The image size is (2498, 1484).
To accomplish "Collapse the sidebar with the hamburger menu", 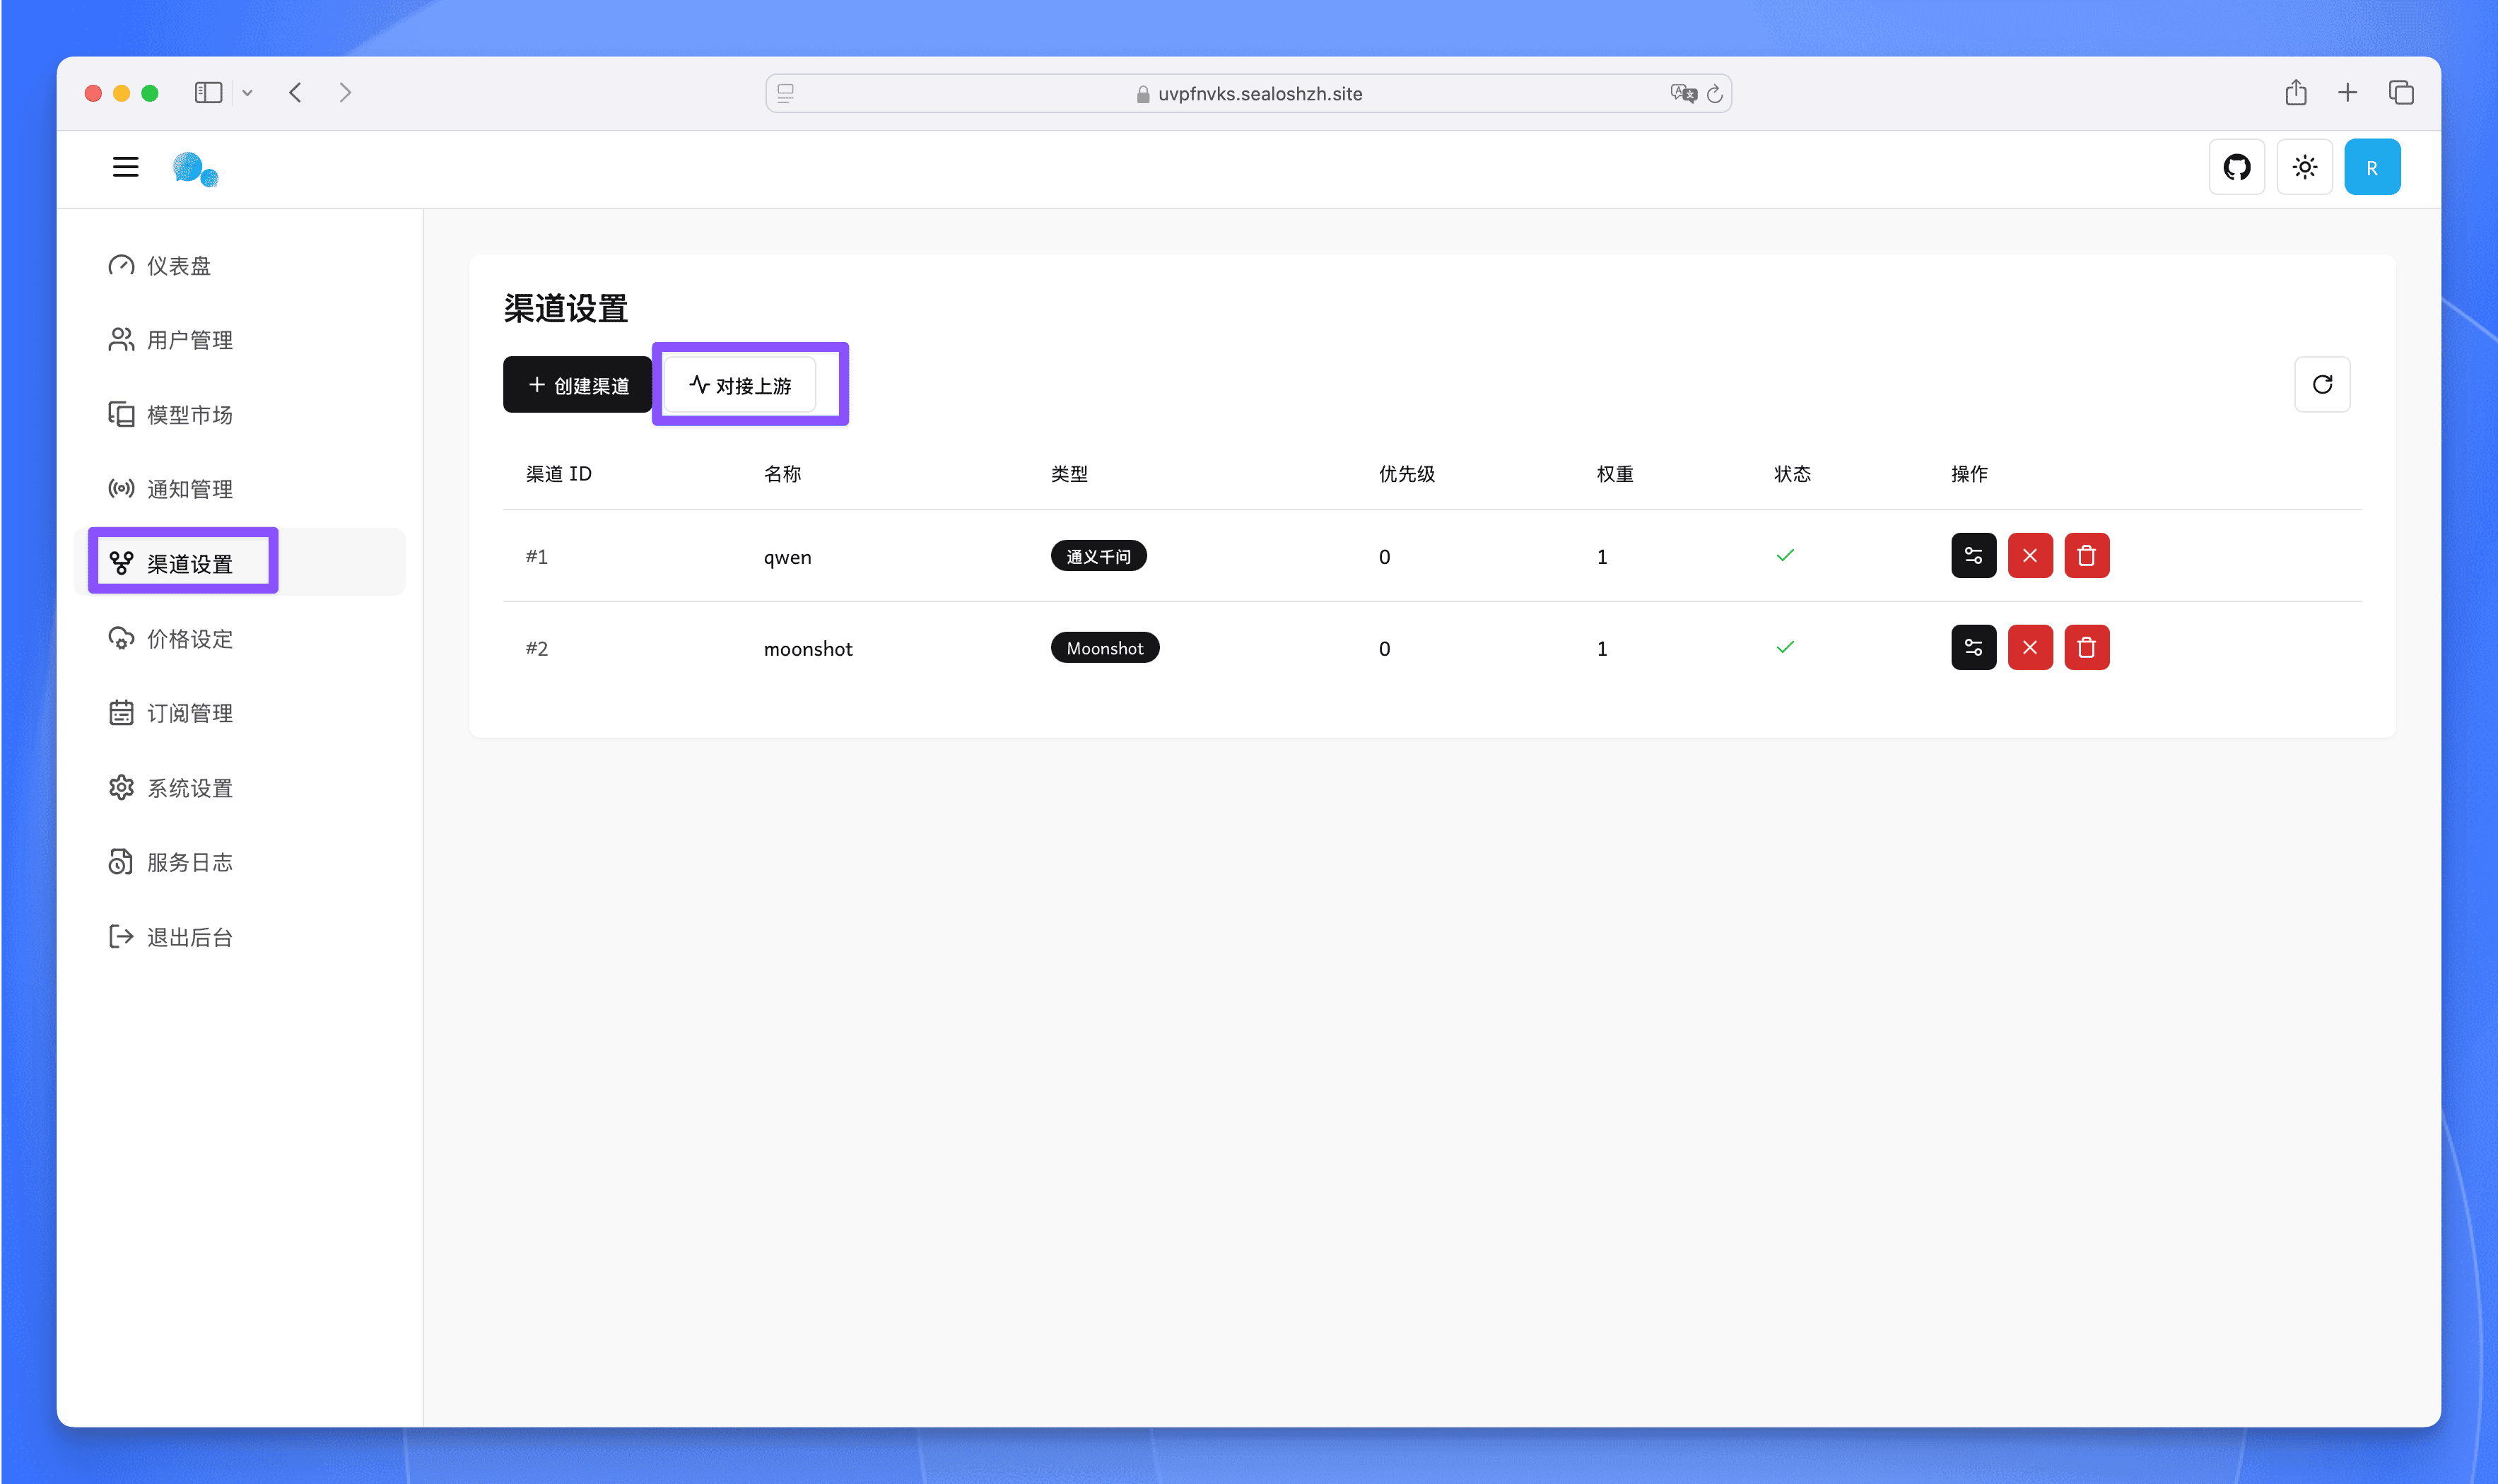I will point(126,166).
